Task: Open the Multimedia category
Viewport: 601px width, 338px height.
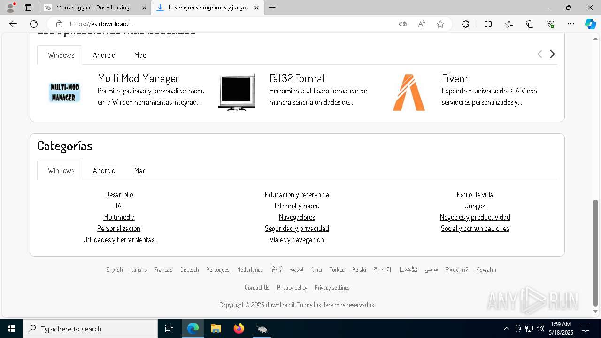Action: tap(119, 217)
